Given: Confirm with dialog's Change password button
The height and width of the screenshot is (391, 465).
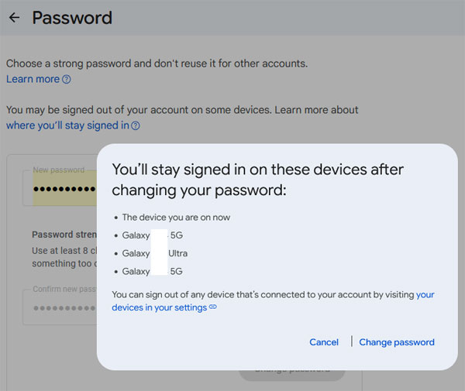Looking at the screenshot, I should (397, 342).
